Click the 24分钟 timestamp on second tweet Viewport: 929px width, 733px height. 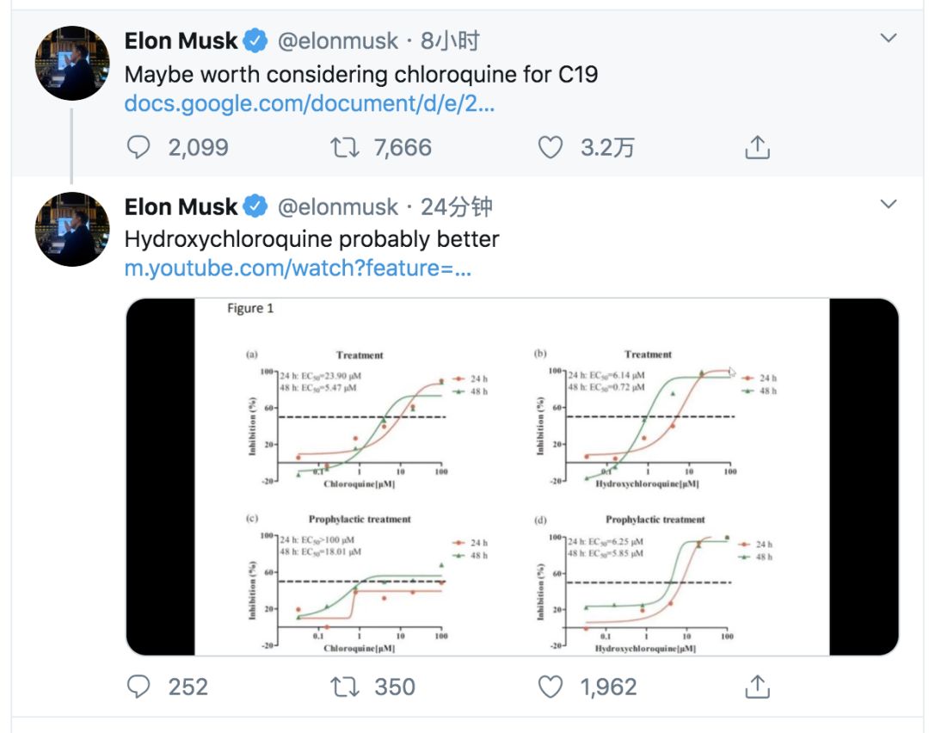pyautogui.click(x=457, y=207)
